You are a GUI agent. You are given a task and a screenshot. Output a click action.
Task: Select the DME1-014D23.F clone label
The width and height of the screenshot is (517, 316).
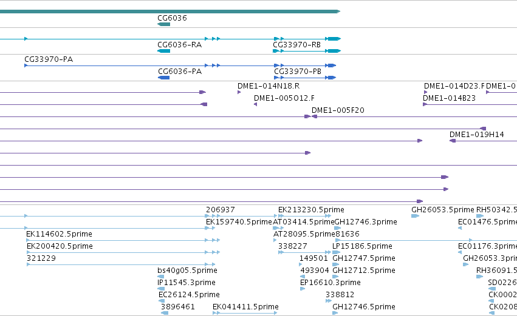pos(454,86)
